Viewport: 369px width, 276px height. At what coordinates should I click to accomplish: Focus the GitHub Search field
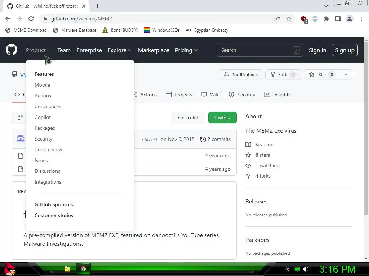point(259,50)
